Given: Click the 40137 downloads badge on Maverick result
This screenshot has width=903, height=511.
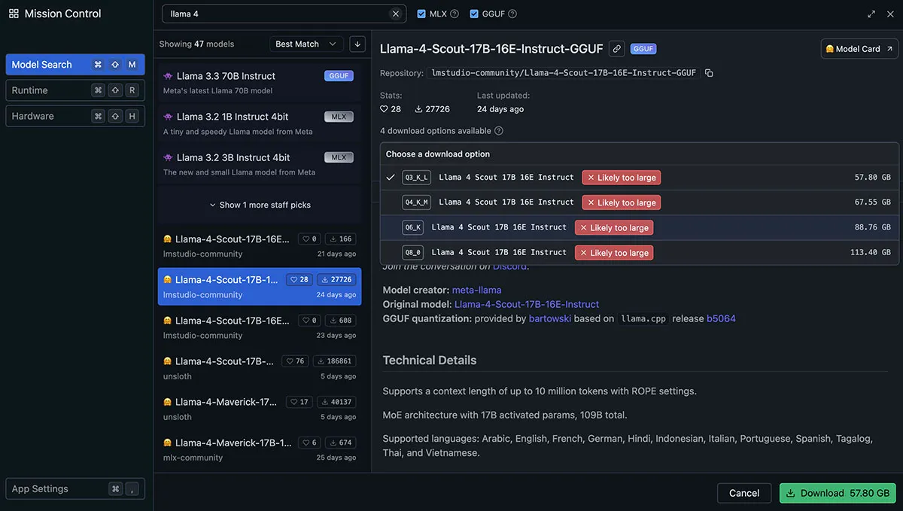Looking at the screenshot, I should [336, 402].
